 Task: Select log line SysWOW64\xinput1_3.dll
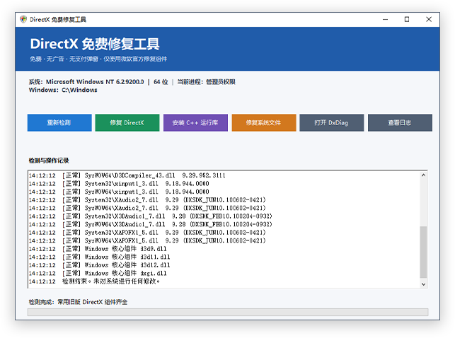tap(119, 192)
